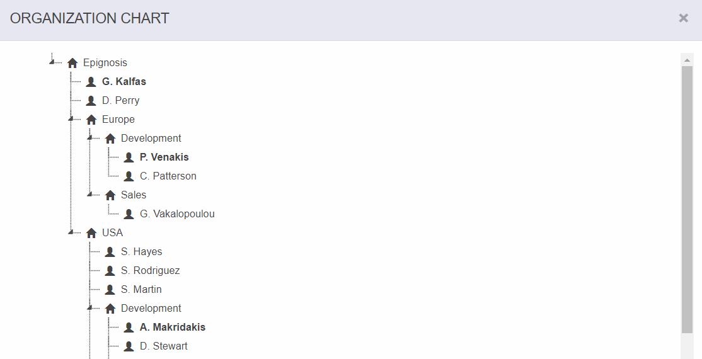Screen dimensions: 702x359
Task: Collapse the Europe branch arrow
Action: 71,118
